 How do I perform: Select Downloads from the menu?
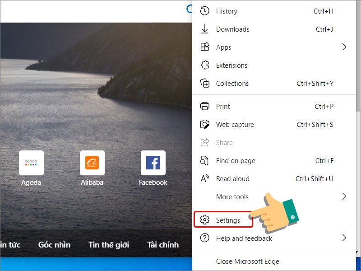[x=274, y=29]
